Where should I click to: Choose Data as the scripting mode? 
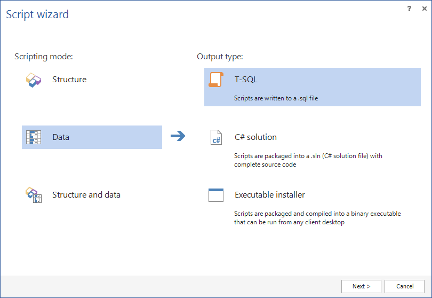[x=61, y=137]
